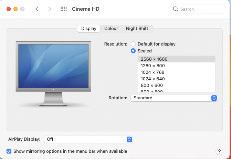Toggle Show mirroring options checkbox
Image resolution: width=231 pixels, height=159 pixels.
(9, 151)
